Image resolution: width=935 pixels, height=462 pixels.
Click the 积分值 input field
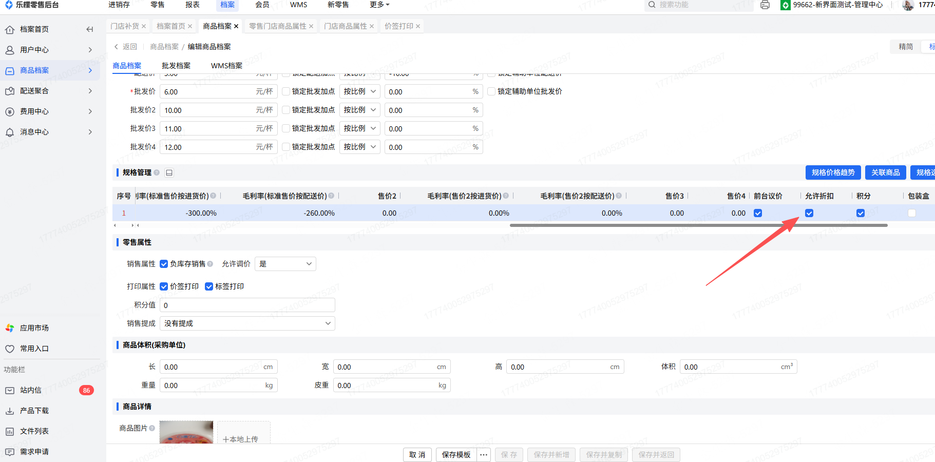point(247,305)
